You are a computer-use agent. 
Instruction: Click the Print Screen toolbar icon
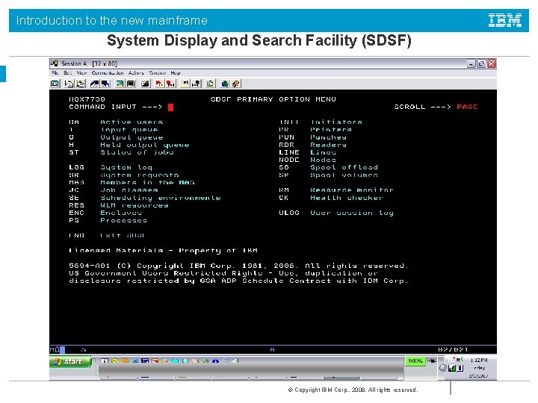[55, 84]
